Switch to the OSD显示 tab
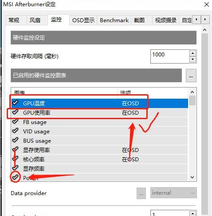The image size is (212, 216). pyautogui.click(x=83, y=20)
